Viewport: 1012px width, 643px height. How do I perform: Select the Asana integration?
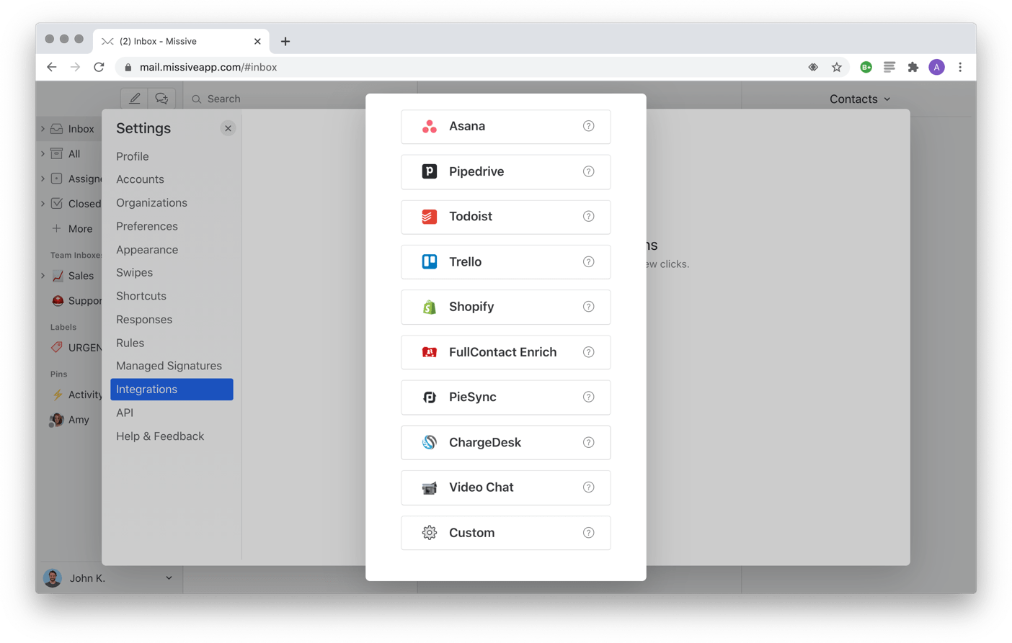coord(505,127)
